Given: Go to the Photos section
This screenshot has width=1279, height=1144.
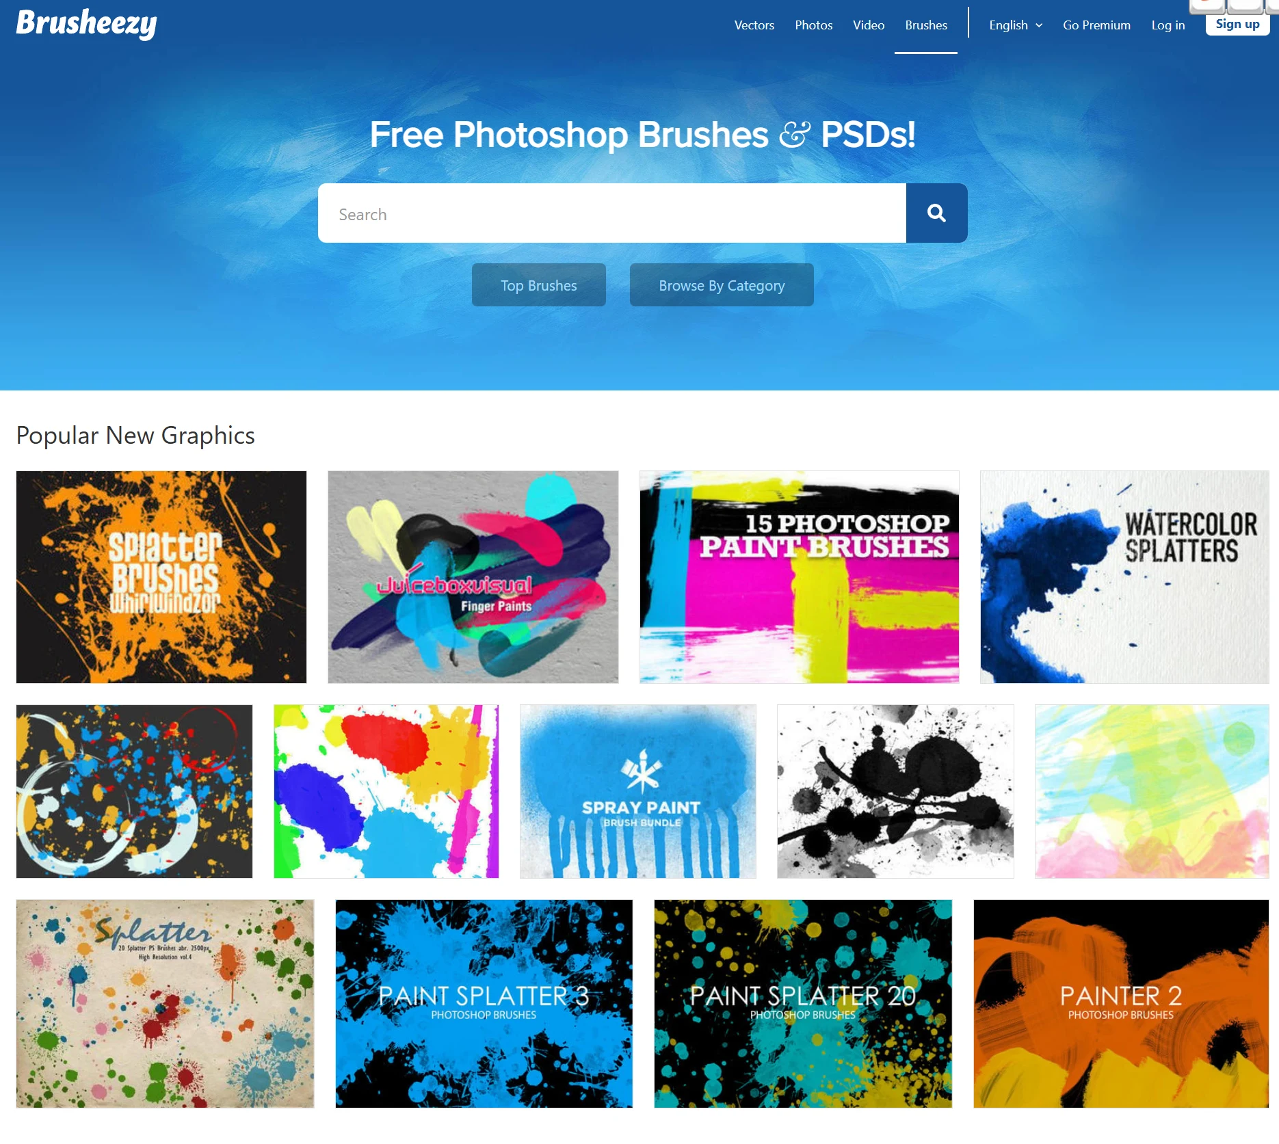Looking at the screenshot, I should [x=814, y=25].
